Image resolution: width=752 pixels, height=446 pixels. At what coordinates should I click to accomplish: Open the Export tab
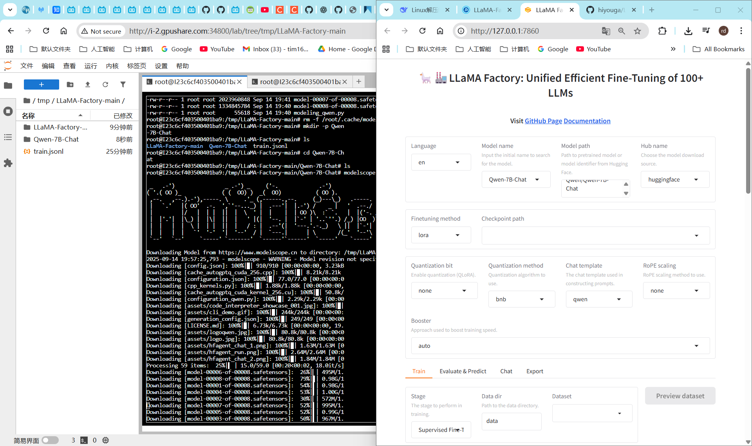tap(535, 371)
